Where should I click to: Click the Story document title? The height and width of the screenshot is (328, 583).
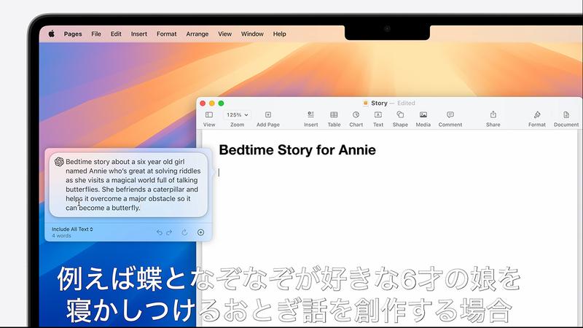[379, 103]
